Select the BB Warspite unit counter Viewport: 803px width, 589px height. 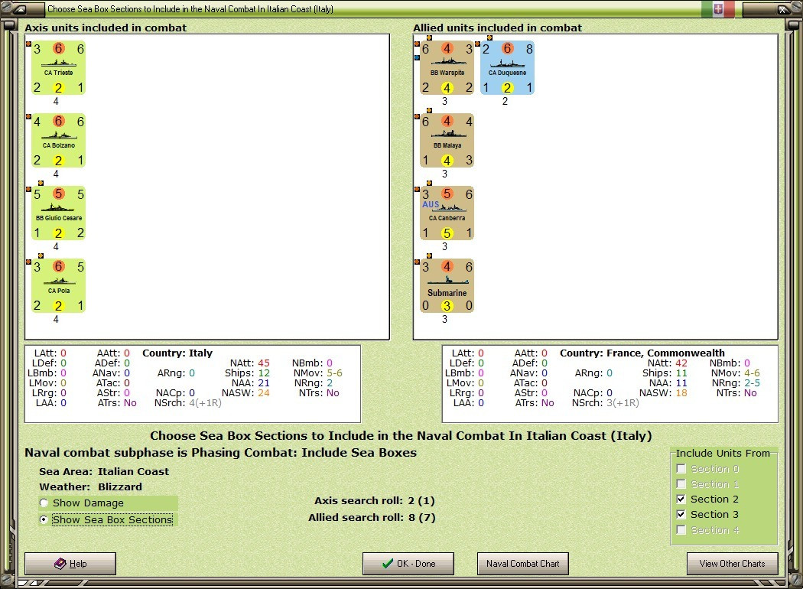pyautogui.click(x=447, y=68)
